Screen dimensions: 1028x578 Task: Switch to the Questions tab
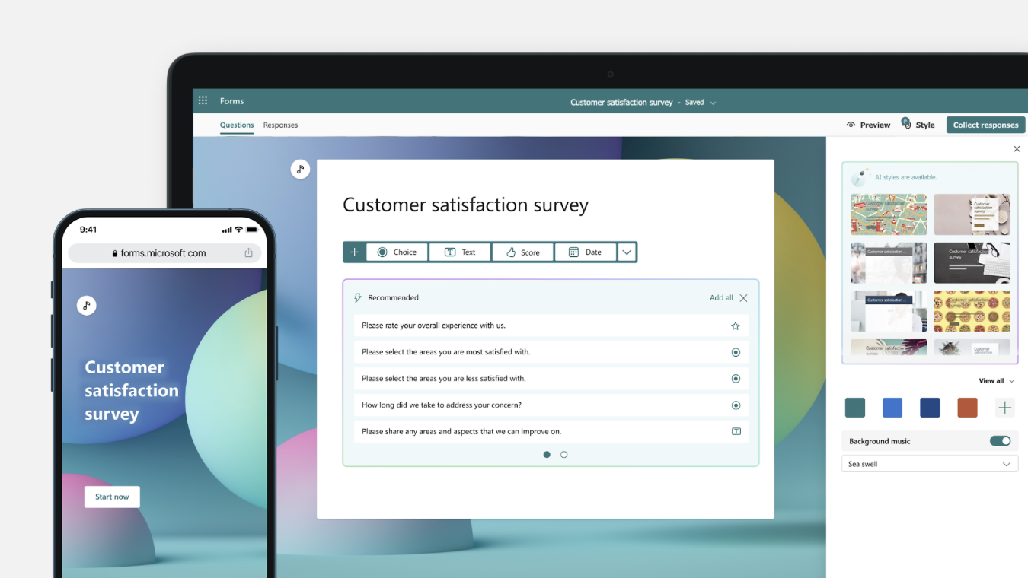[x=237, y=125]
